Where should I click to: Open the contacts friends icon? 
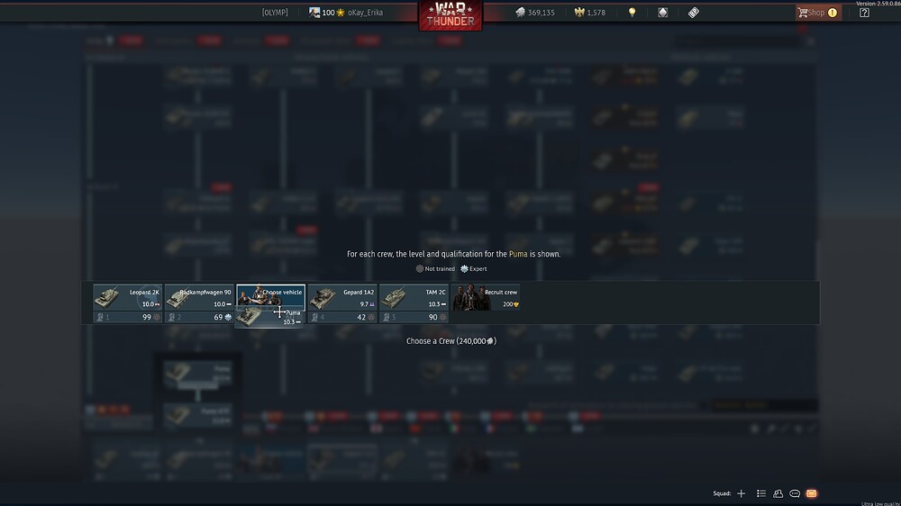coord(778,493)
